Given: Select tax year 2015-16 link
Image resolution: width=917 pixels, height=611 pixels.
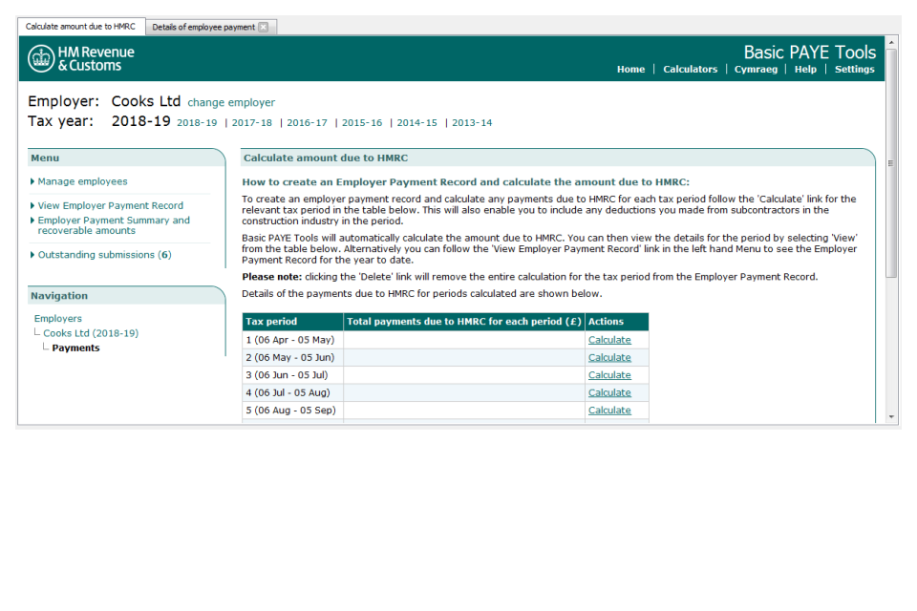Looking at the screenshot, I should [x=361, y=123].
